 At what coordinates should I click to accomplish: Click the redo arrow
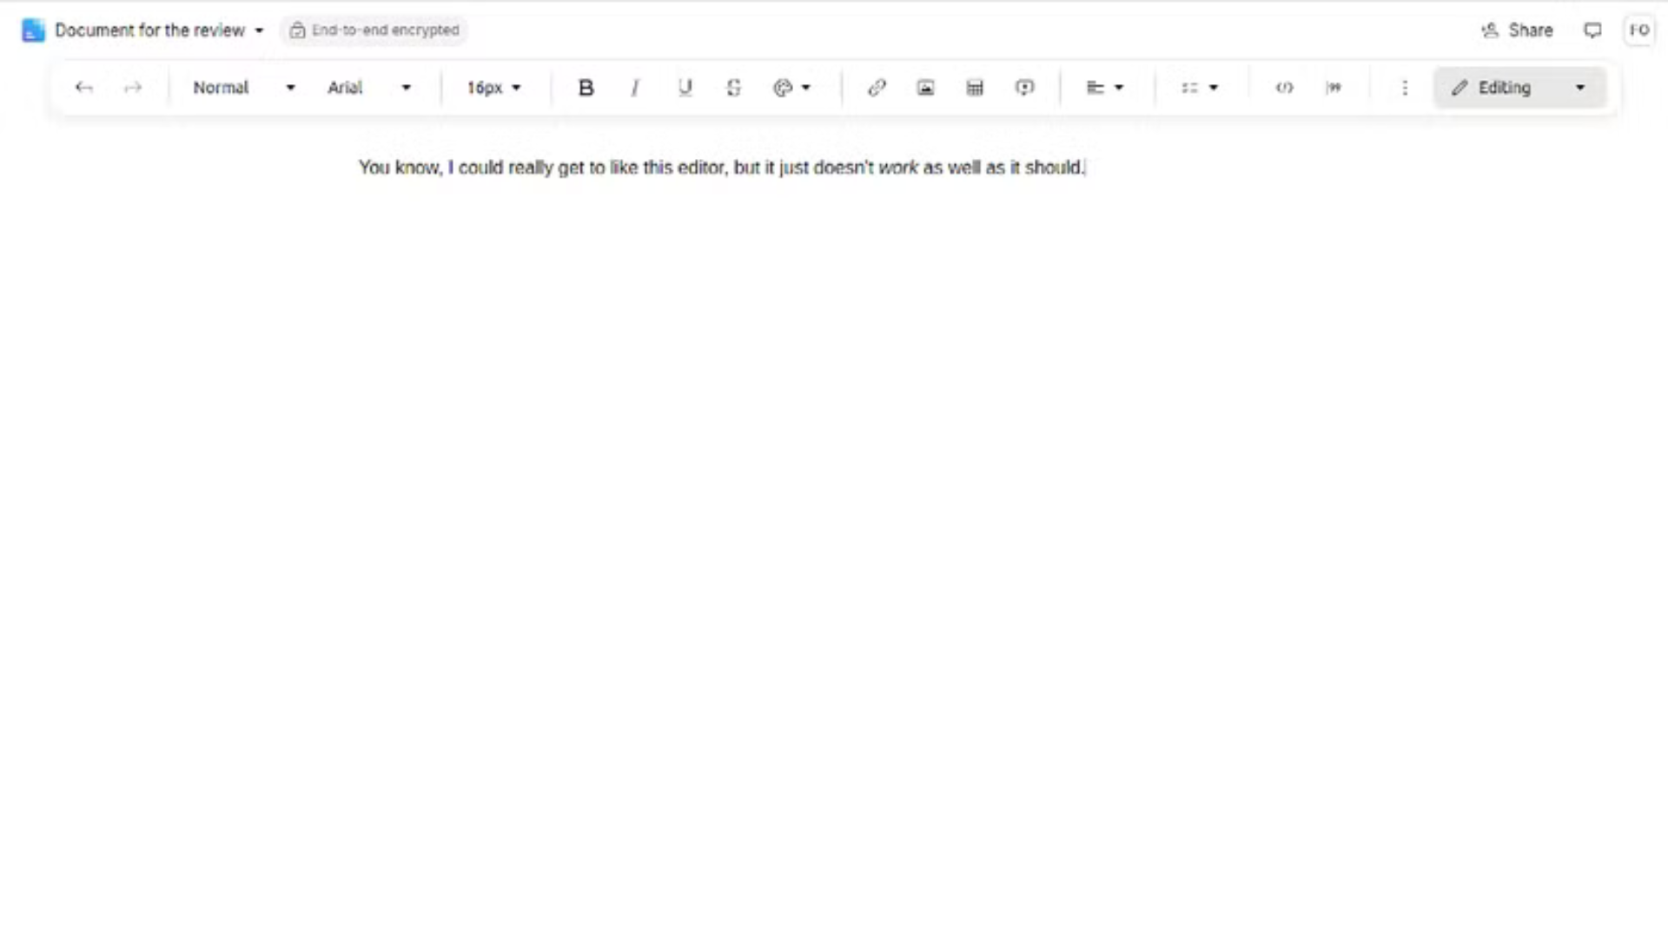[132, 88]
